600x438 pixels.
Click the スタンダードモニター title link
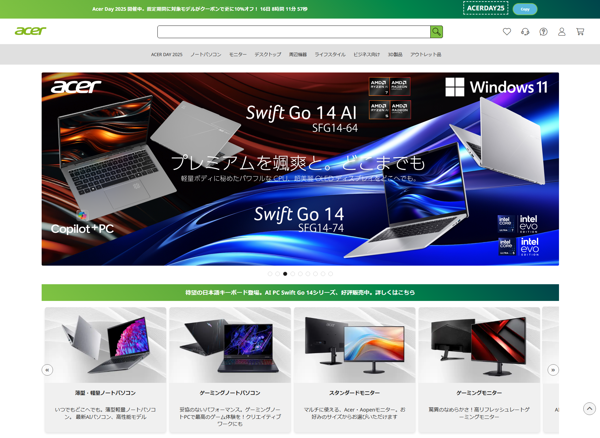coord(355,393)
